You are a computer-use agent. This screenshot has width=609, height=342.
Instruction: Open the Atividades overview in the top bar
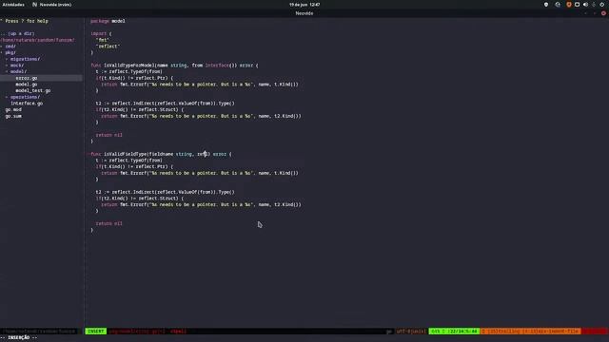pyautogui.click(x=13, y=5)
